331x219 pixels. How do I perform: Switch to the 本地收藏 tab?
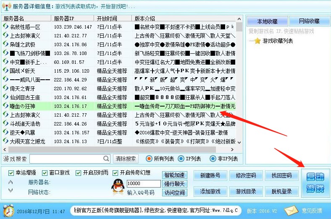pyautogui.click(x=267, y=21)
